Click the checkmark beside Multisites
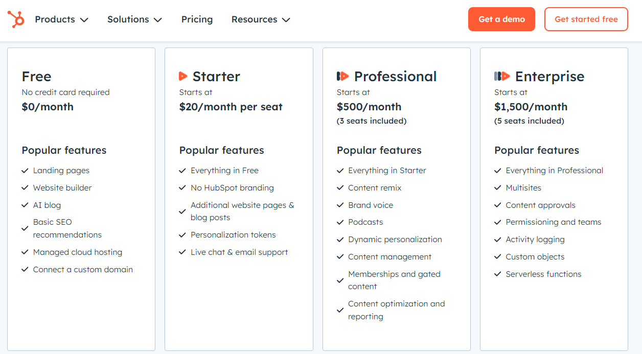The image size is (642, 354). tap(498, 187)
